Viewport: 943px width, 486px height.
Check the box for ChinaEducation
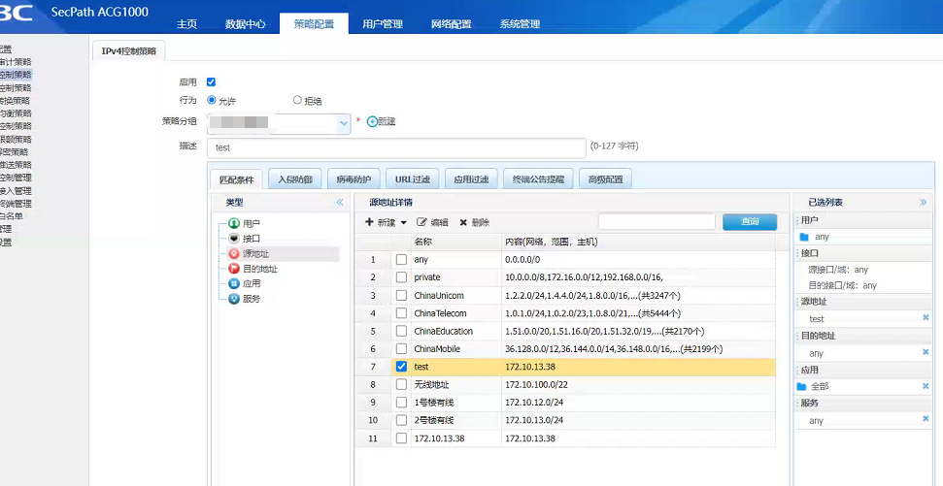click(401, 332)
